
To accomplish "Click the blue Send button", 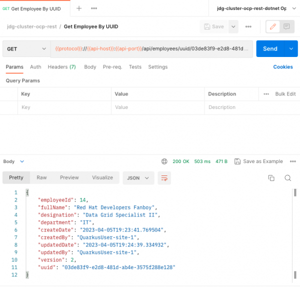I will click(270, 49).
